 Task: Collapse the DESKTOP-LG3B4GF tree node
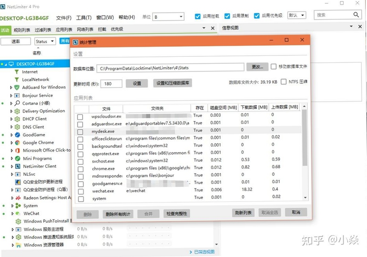pos(6,64)
